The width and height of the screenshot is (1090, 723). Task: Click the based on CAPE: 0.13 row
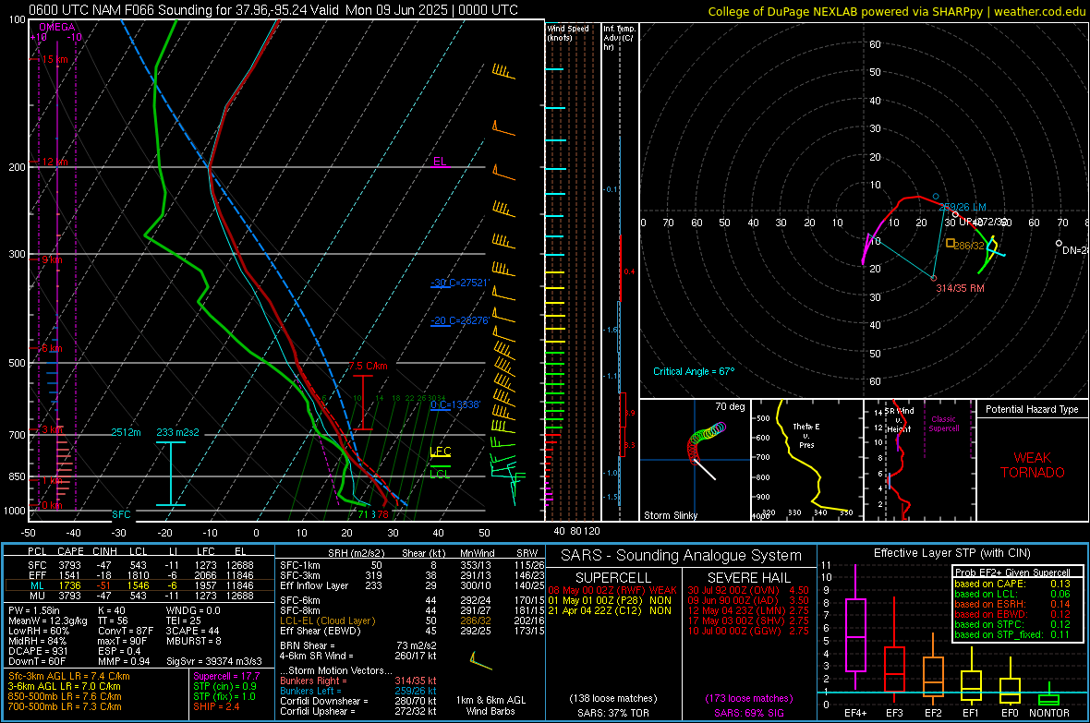point(1012,584)
